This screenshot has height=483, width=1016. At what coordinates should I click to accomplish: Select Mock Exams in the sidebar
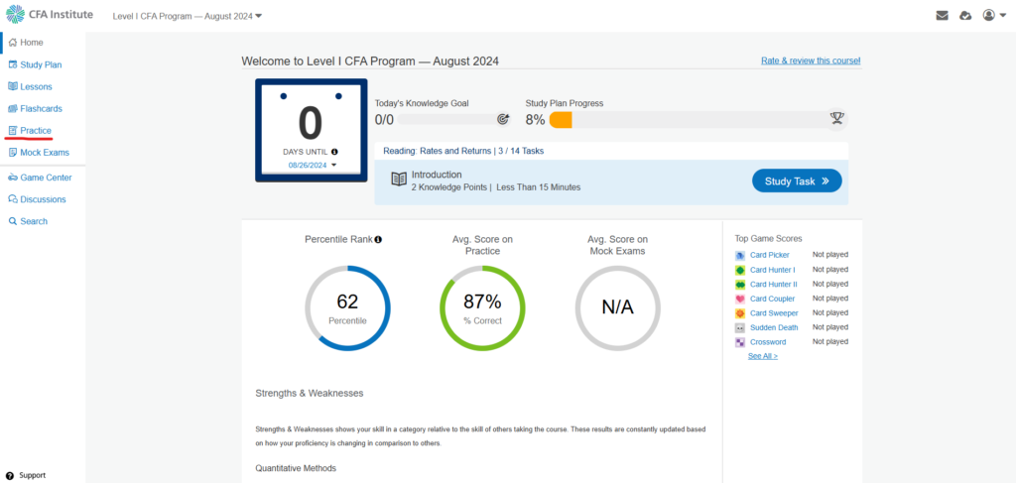point(44,152)
